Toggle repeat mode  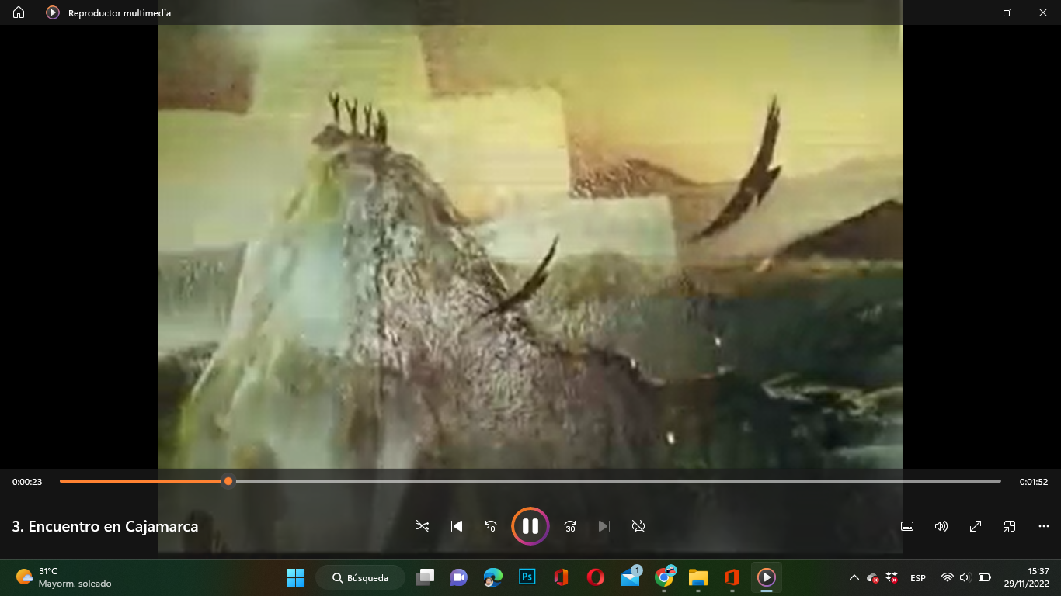tap(638, 526)
